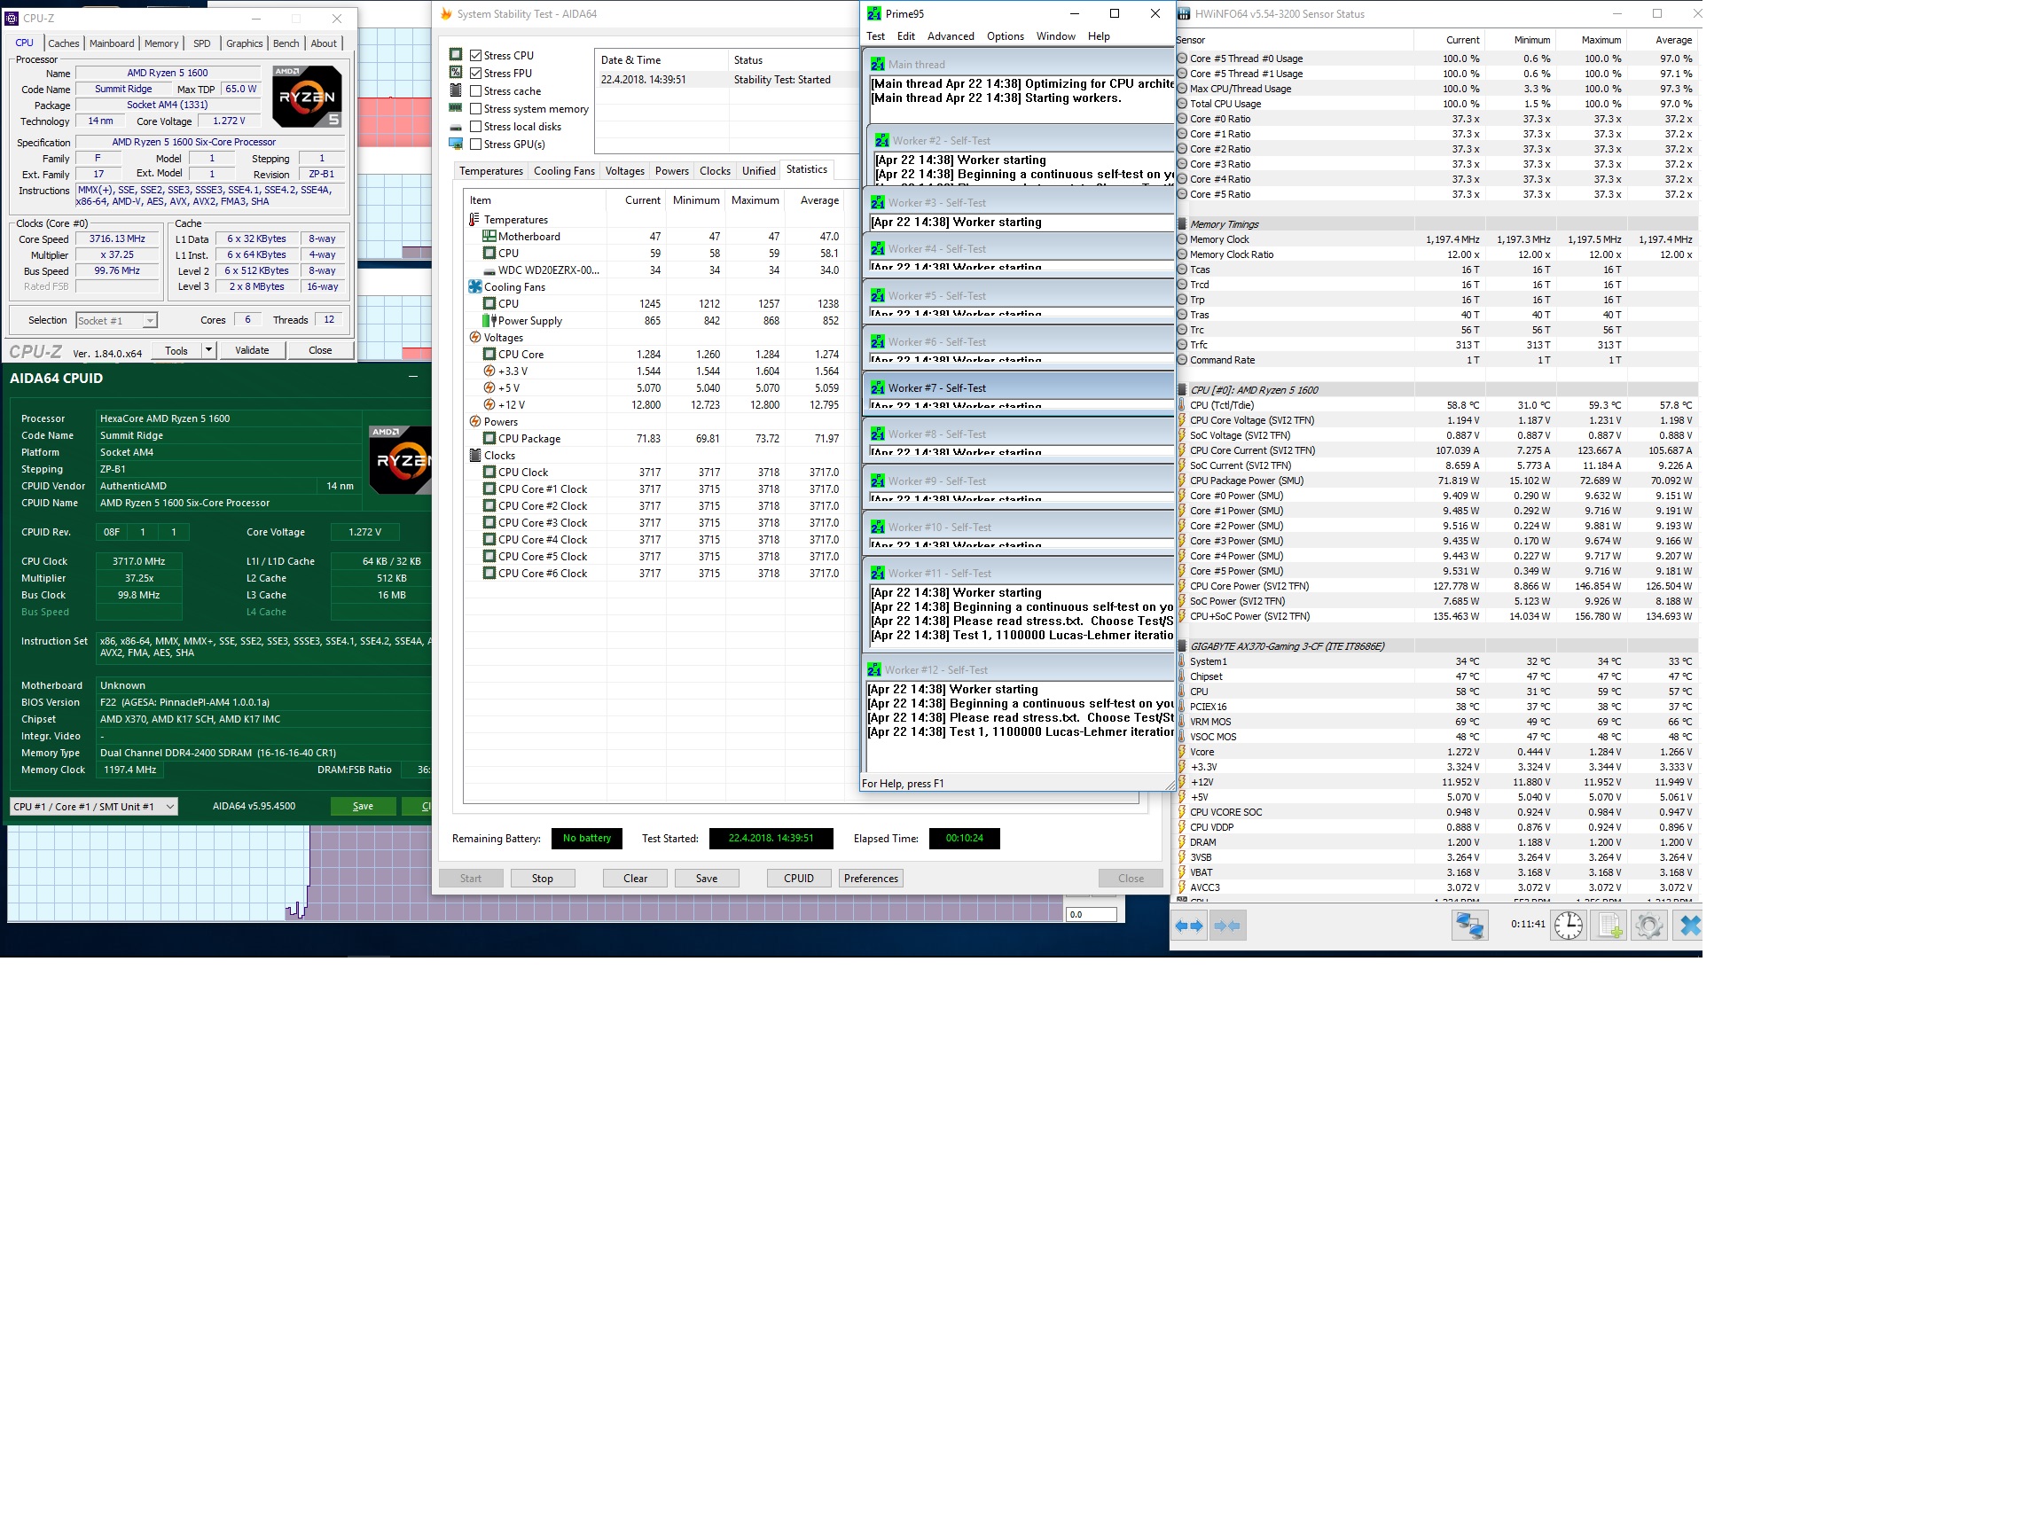Image resolution: width=2043 pixels, height=1532 pixels.
Task: Click Validate button in CPU-Z
Action: click(251, 350)
